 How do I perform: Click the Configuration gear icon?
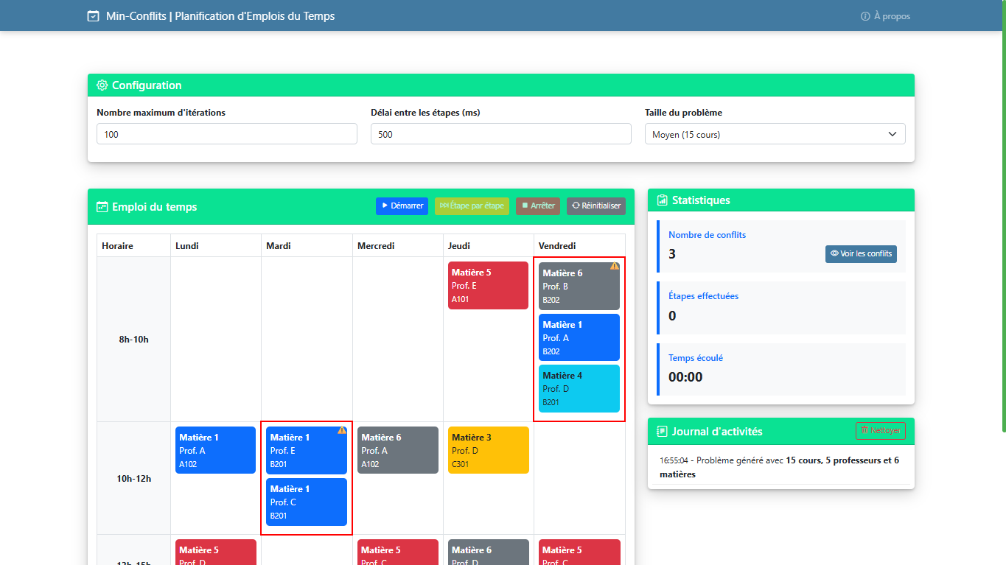(102, 85)
